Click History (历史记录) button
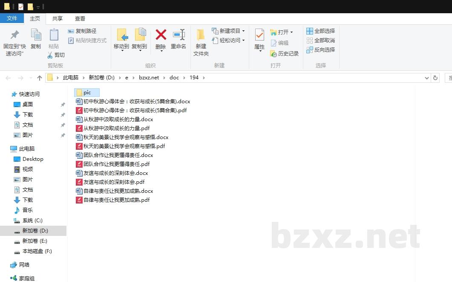This screenshot has height=282, width=452. [285, 54]
